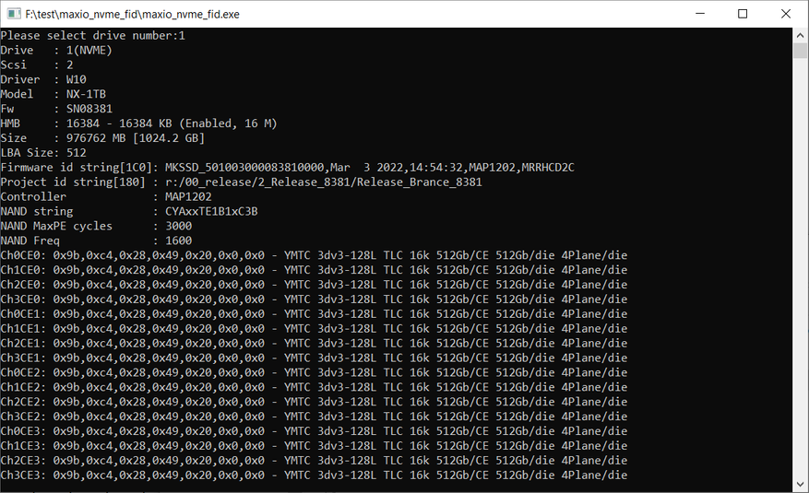Screen dimensions: 809x493
Task: Click the Ch3CE3 row
Action: [315, 475]
